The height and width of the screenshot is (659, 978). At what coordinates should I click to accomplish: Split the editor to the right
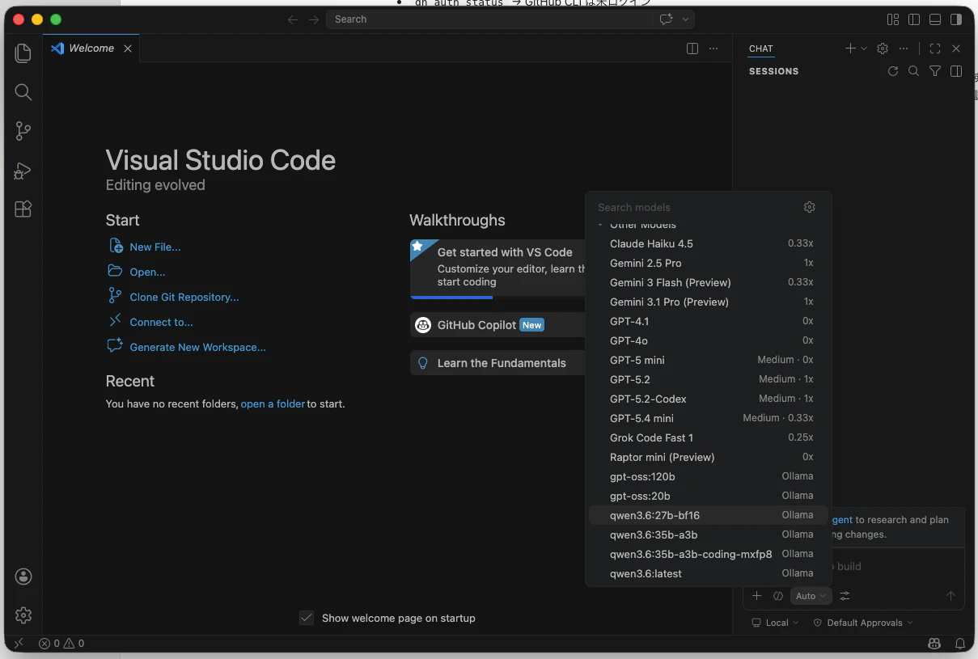click(692, 49)
